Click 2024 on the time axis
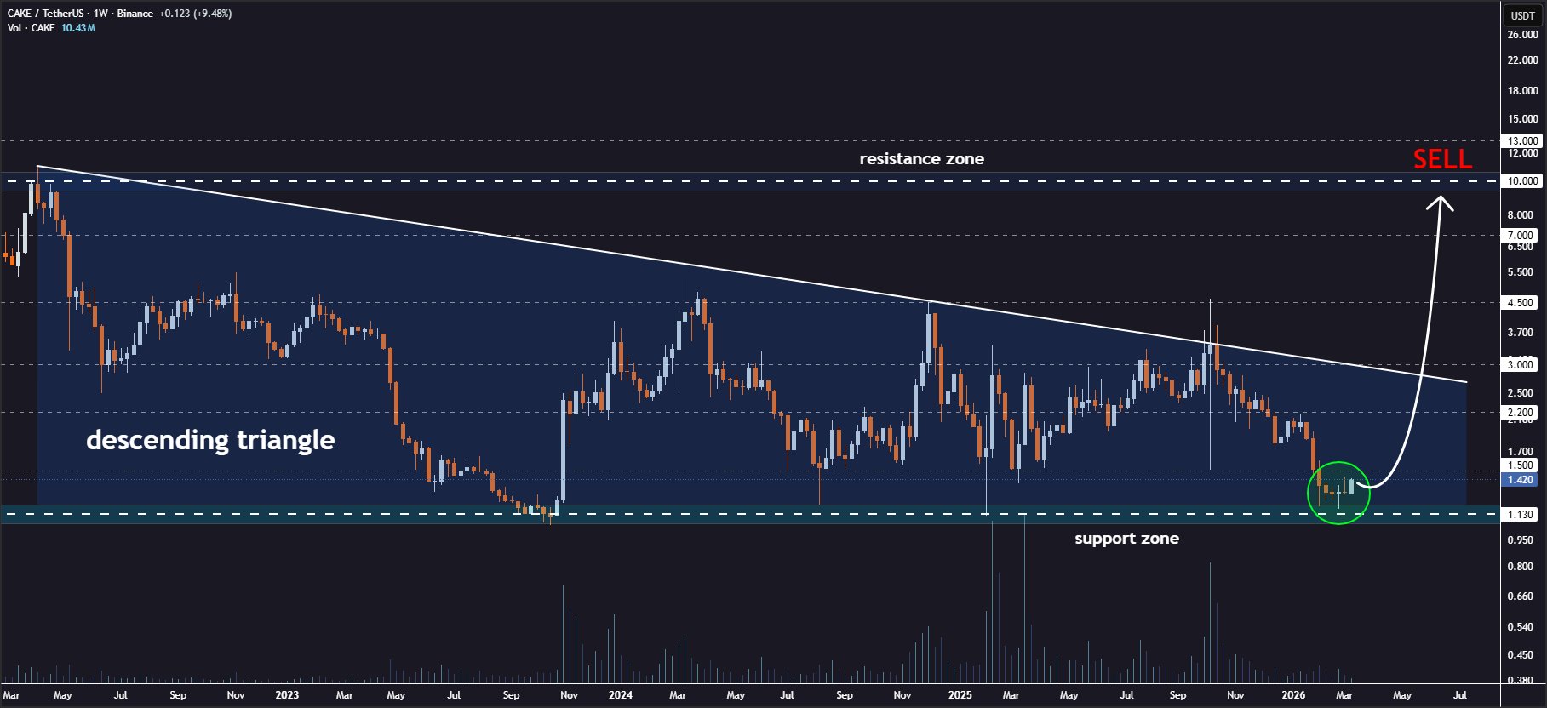Screen dimensions: 1547x708 click(621, 695)
